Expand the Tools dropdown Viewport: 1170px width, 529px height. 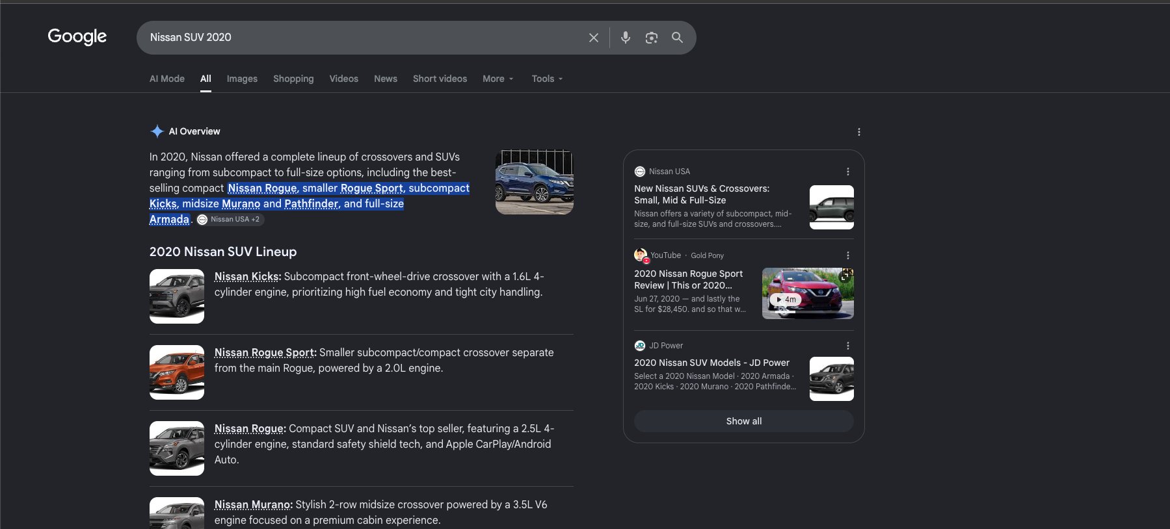click(547, 79)
